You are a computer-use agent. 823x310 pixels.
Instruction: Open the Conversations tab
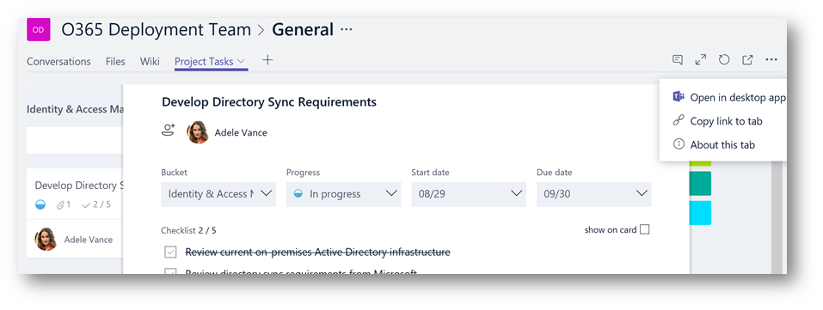[x=58, y=61]
